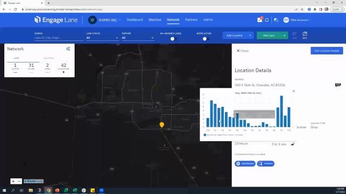
Task: Open Windows taskbar search
Action: click(x=13, y=190)
